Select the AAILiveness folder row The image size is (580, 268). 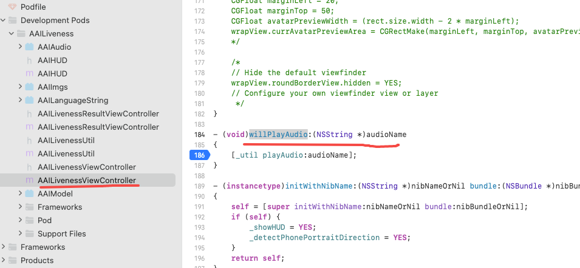click(x=87, y=33)
